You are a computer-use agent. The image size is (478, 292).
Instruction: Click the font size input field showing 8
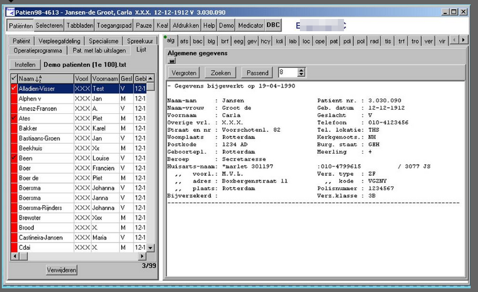click(287, 73)
